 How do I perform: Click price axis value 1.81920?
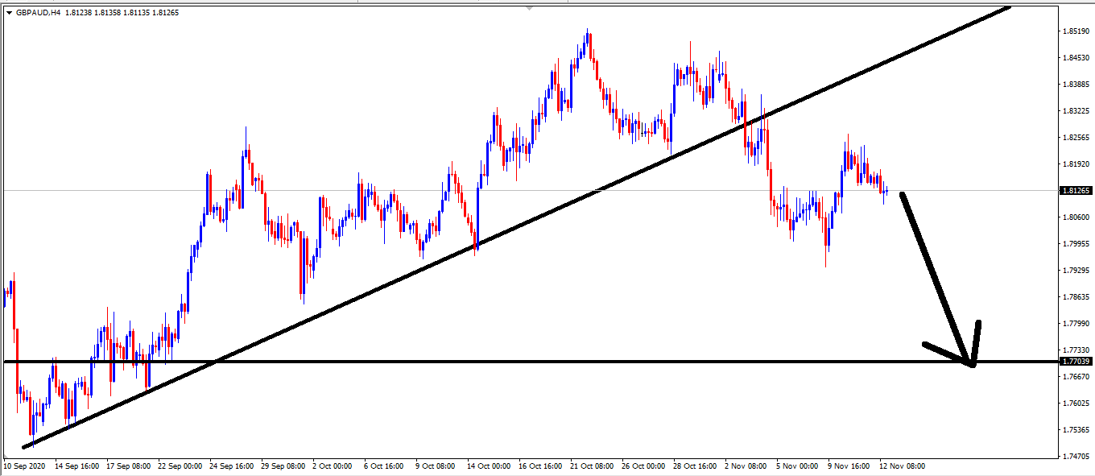[1076, 164]
